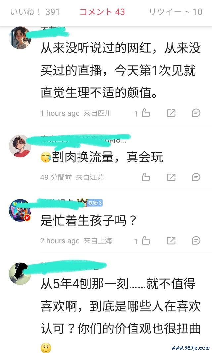212x353 pixels.
Task: Open the 从来没听说过的网红 comment text
Action: [x=121, y=70]
